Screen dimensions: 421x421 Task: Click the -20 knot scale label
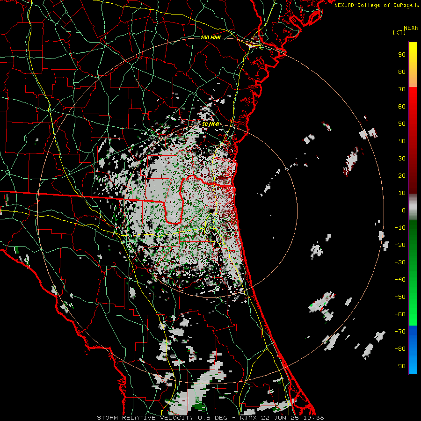(x=400, y=245)
